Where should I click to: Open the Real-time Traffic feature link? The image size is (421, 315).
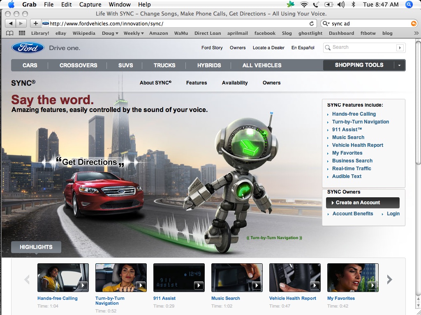pyautogui.click(x=352, y=169)
